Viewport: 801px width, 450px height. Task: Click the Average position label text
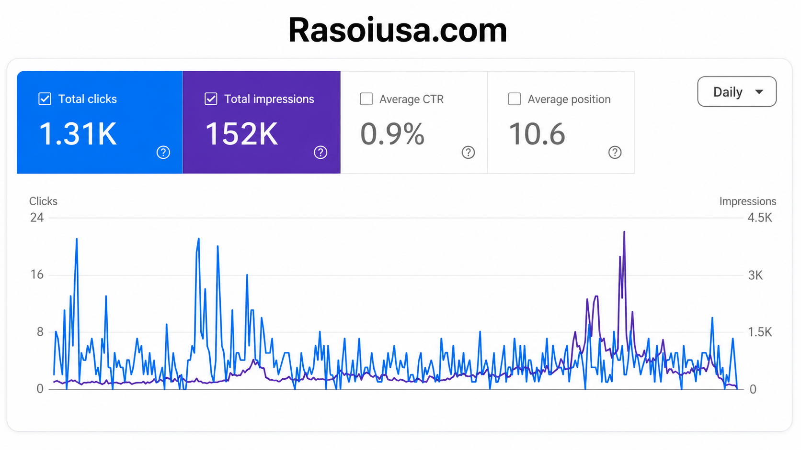point(569,99)
